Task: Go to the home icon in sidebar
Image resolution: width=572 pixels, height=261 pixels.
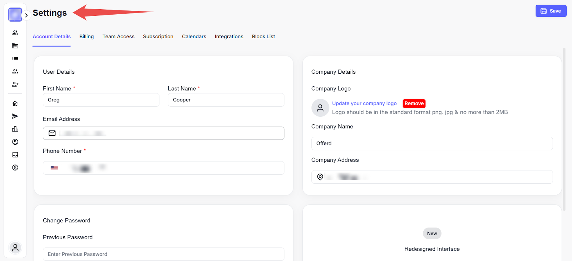Action: tap(15, 103)
